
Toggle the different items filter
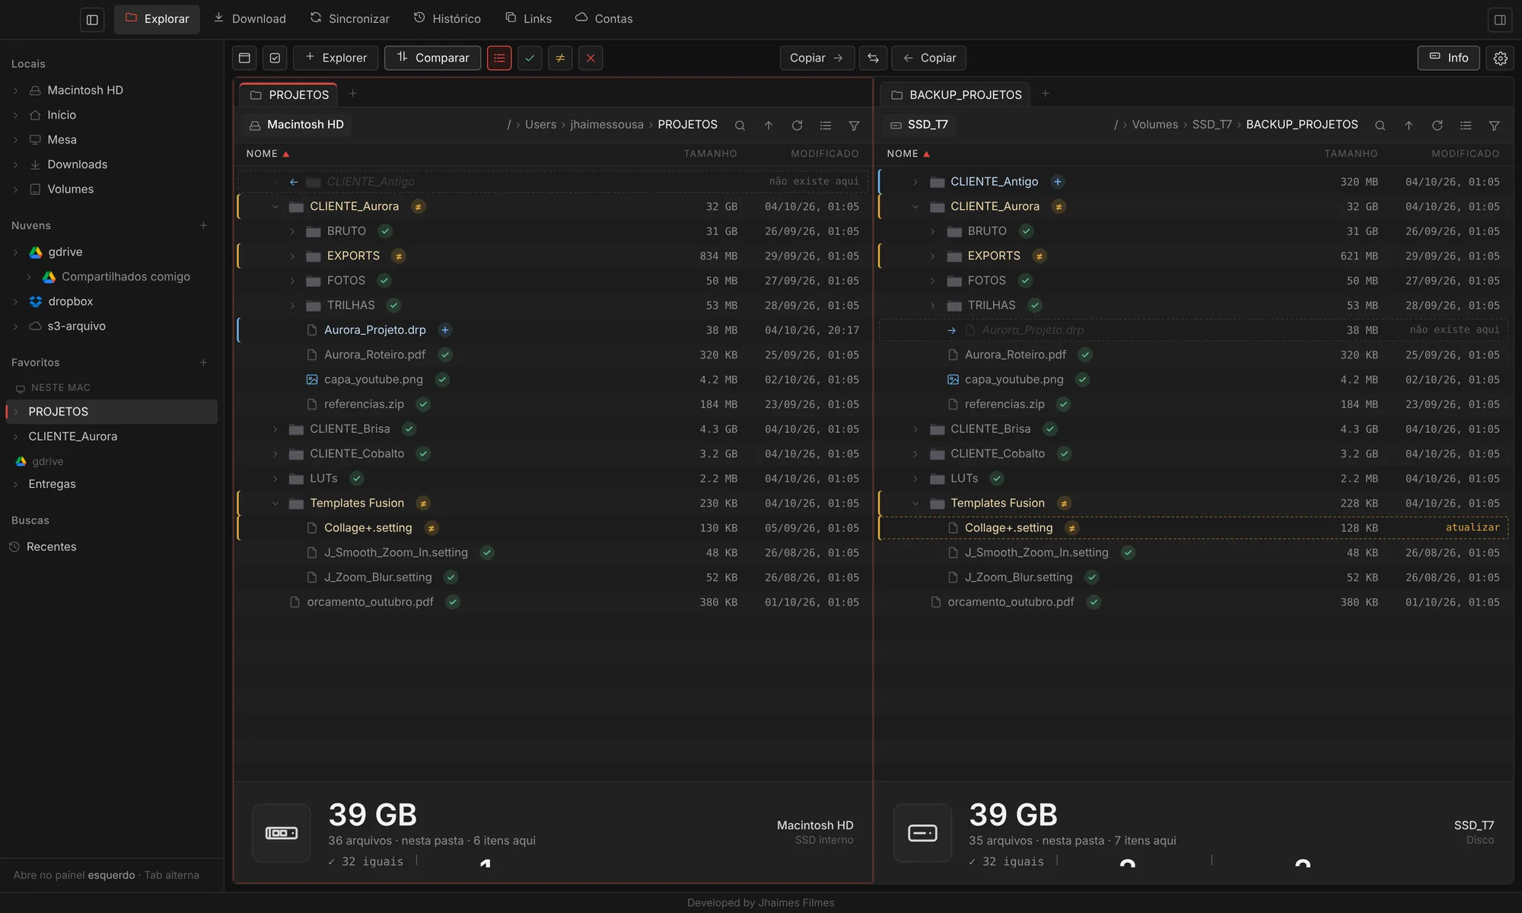[x=560, y=58]
